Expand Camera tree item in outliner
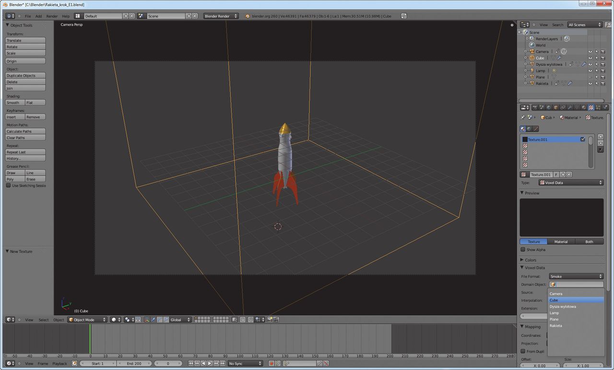The height and width of the screenshot is (370, 614). (526, 51)
